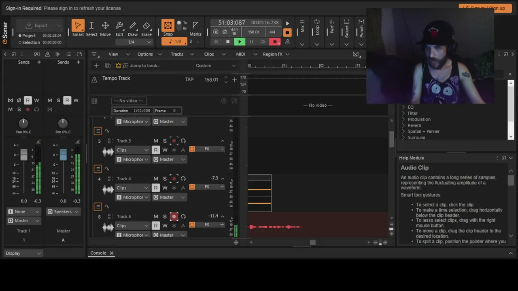Click the Tempo Track triangle icon
This screenshot has width=518, height=291.
[x=94, y=80]
